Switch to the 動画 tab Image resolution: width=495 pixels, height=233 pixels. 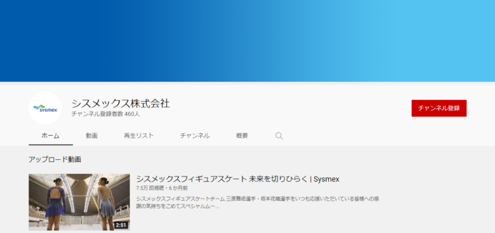click(91, 136)
